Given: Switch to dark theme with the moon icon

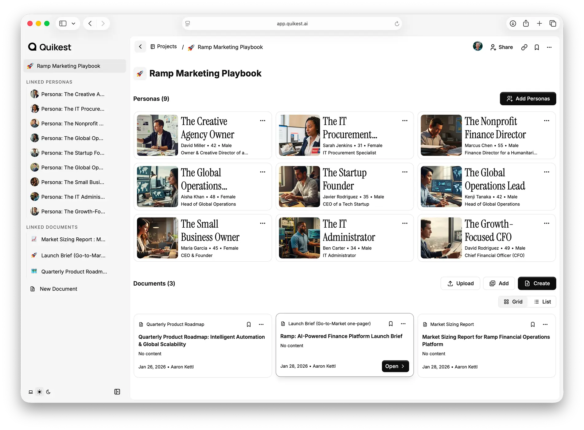Looking at the screenshot, I should pos(48,392).
